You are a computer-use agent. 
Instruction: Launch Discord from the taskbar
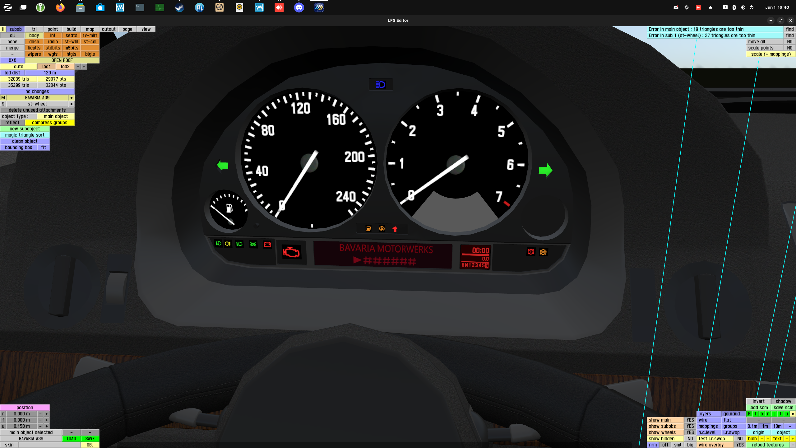[299, 7]
